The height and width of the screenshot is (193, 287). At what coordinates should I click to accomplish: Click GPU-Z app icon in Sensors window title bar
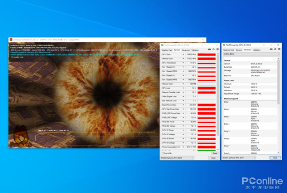click(x=162, y=45)
